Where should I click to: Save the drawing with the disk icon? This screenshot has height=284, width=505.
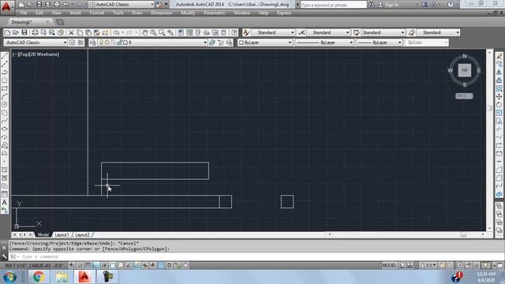click(24, 32)
